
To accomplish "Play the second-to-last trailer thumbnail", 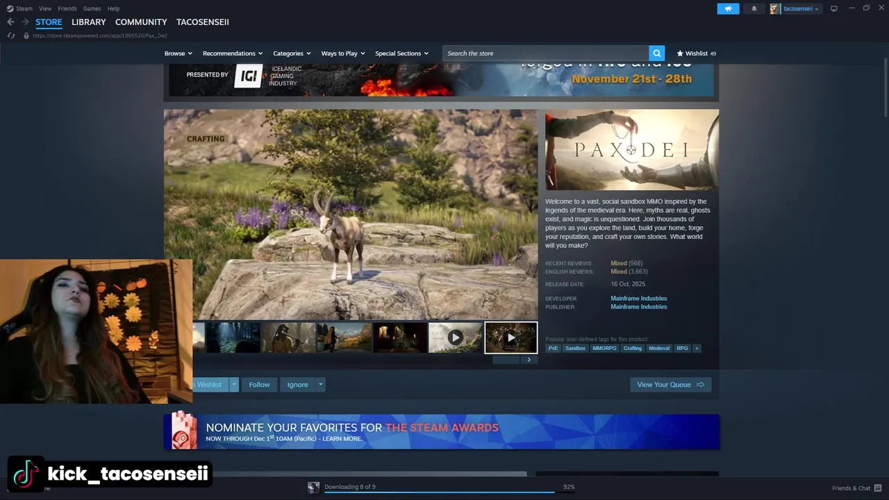I will tap(455, 337).
